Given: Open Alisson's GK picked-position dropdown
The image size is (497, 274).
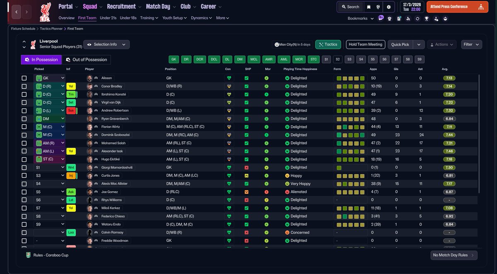Looking at the screenshot, I should (50, 78).
